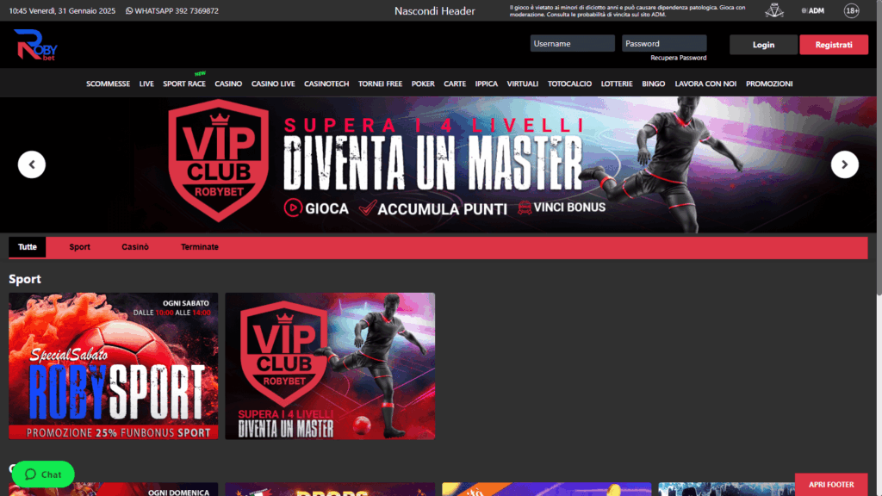Viewport: 882px width, 496px height.
Task: Open Sport Race menu item
Action: [184, 84]
